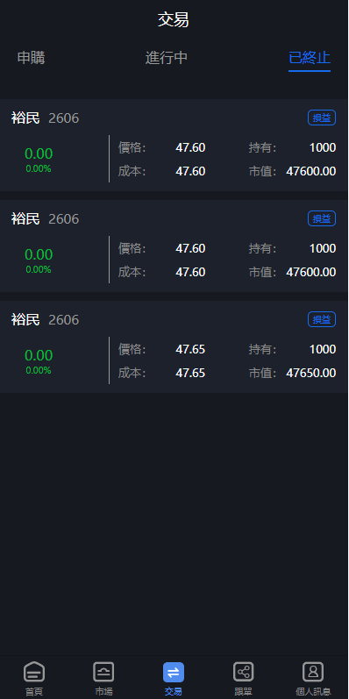Click 0.00% profit value in third record
Viewport: 349px width, 699px height.
click(x=39, y=370)
